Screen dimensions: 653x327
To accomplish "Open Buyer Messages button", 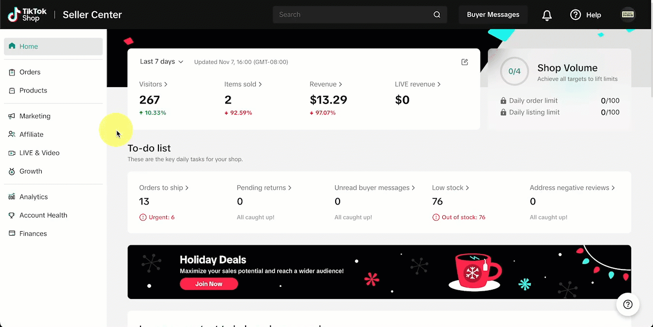I will pyautogui.click(x=493, y=15).
